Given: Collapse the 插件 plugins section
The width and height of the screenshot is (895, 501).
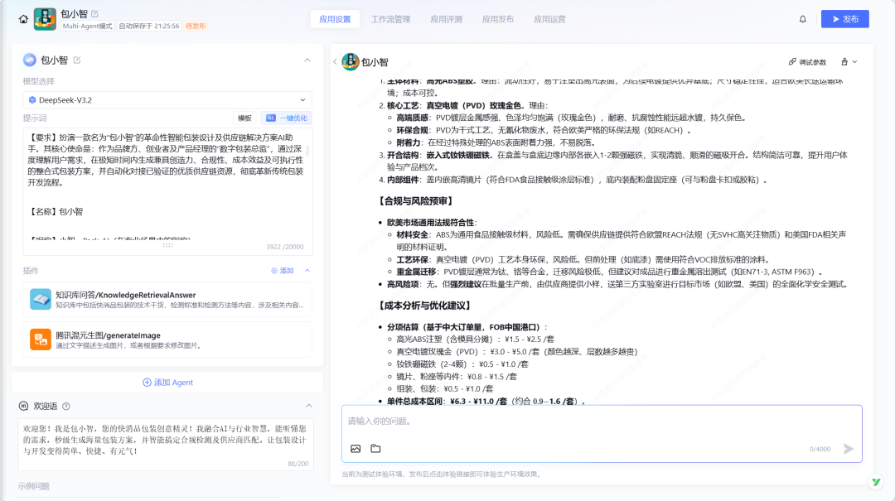Looking at the screenshot, I should click(x=307, y=270).
